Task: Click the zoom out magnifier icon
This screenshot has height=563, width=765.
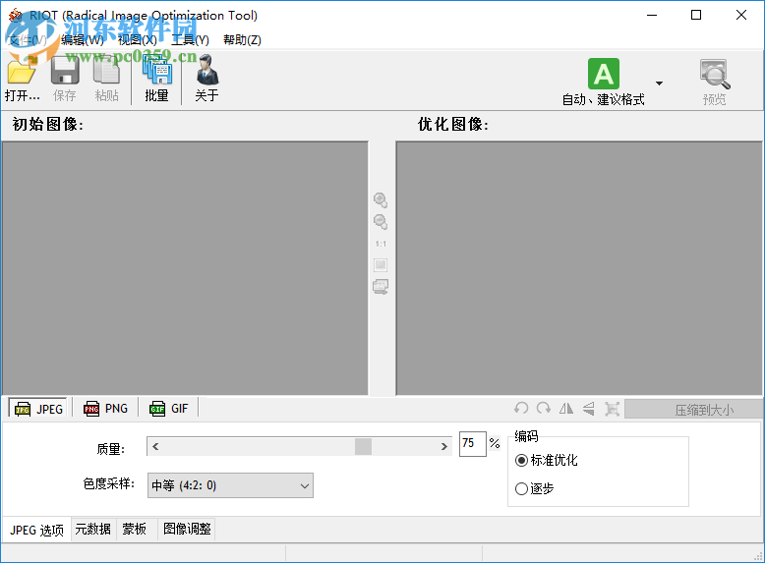Action: pyautogui.click(x=381, y=221)
